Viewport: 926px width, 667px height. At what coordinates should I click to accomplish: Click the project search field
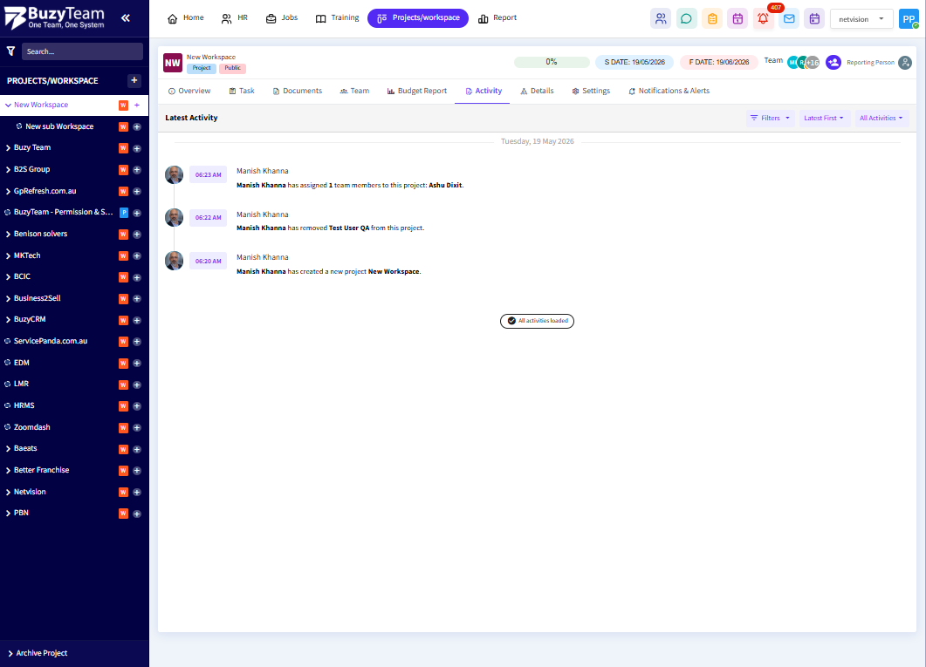point(82,51)
